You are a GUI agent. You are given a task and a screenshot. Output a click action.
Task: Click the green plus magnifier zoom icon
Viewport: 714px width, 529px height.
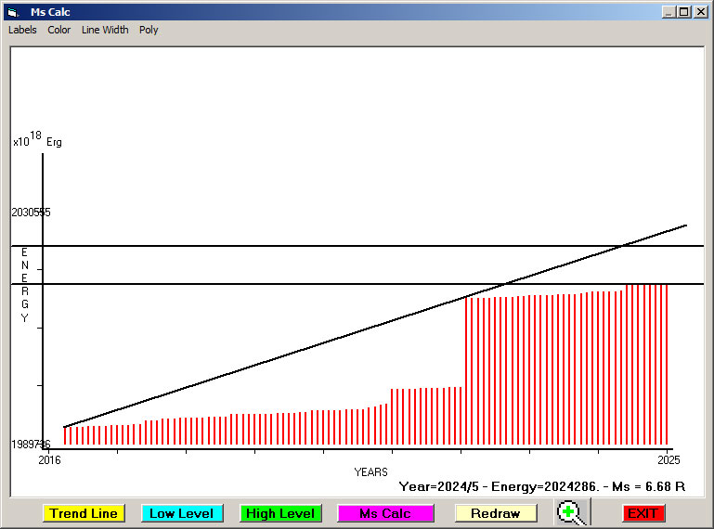(572, 512)
